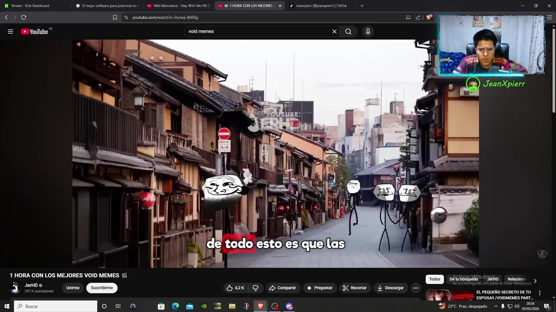This screenshot has height=312, width=556.
Task: Close the 1 HORA CON LOS MEJORES tab
Action: pos(280,6)
